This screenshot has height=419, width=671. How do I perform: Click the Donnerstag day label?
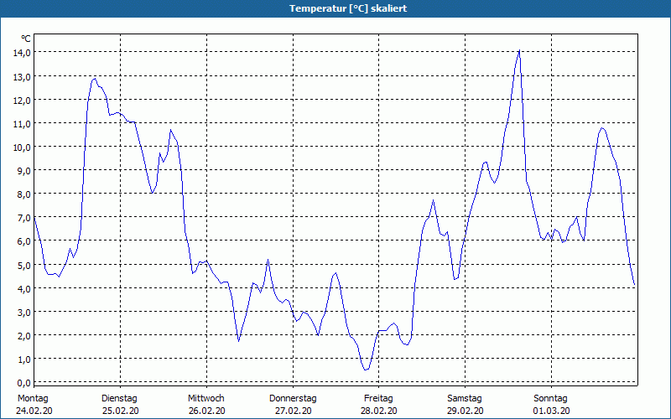click(293, 398)
